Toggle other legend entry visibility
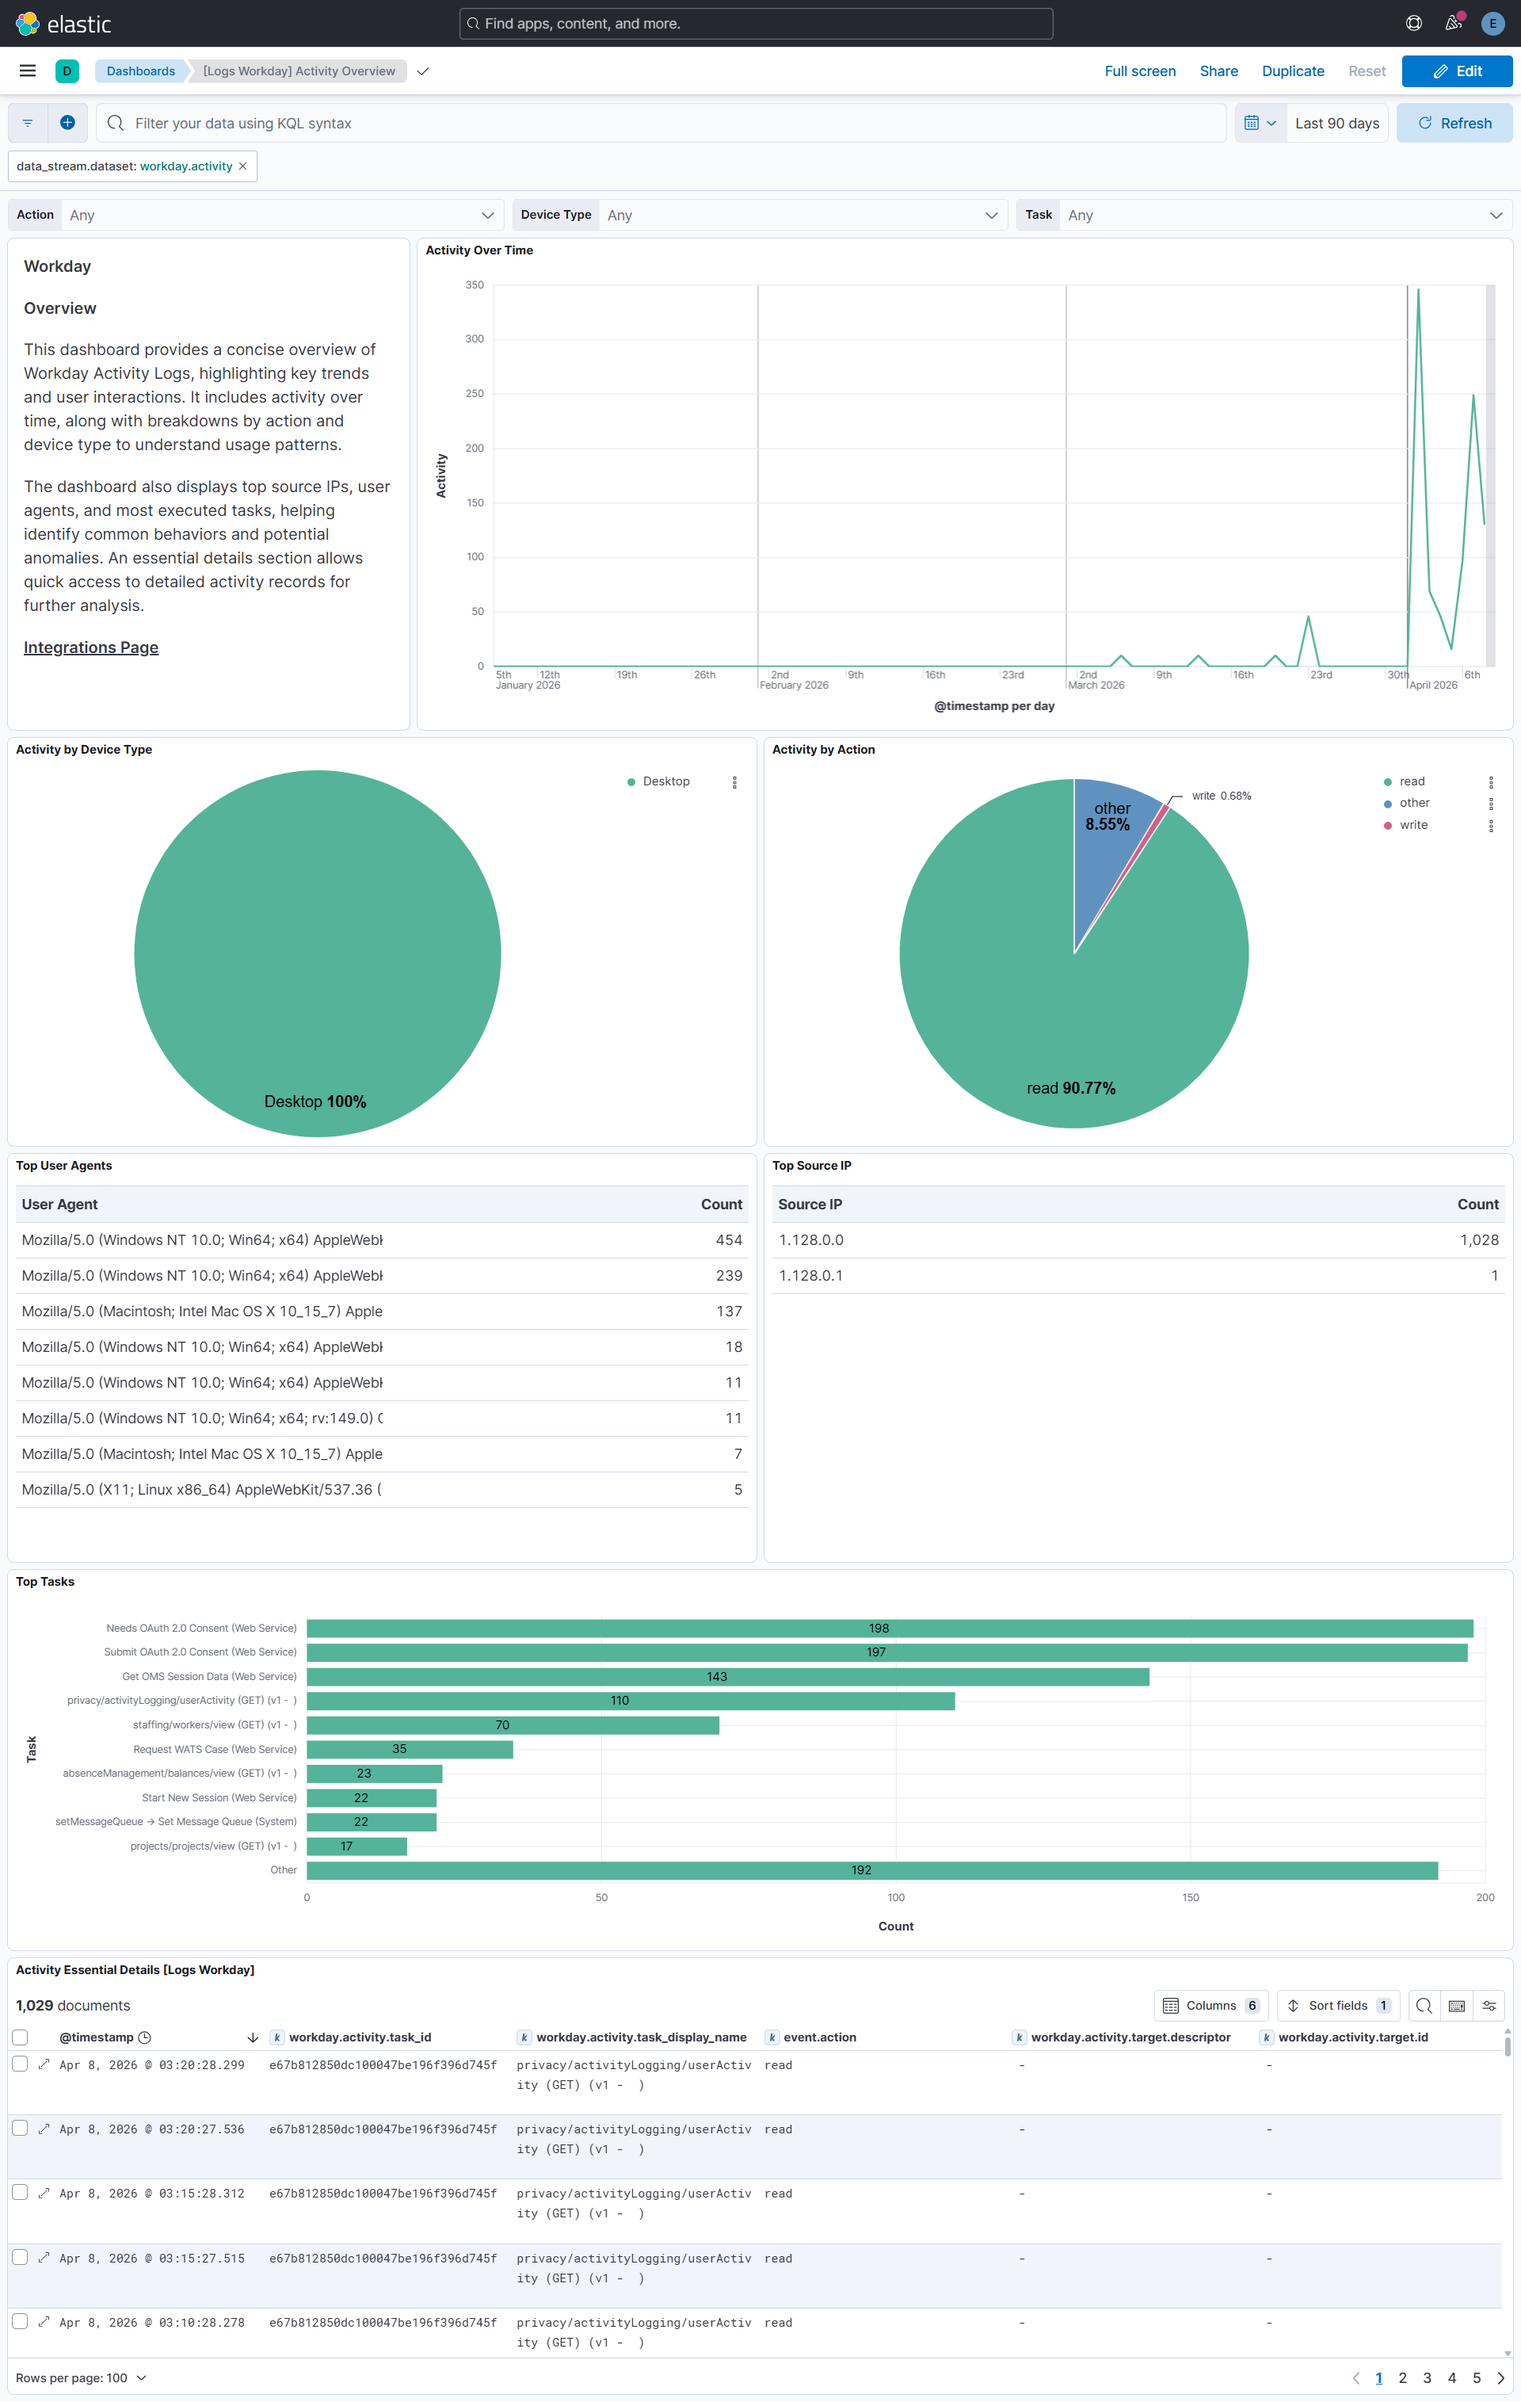This screenshot has width=1521, height=2402. click(x=1414, y=803)
